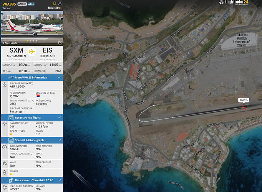Expand Recent PJ-WIV flights section
This screenshot has width=262, height=192.
click(32, 118)
